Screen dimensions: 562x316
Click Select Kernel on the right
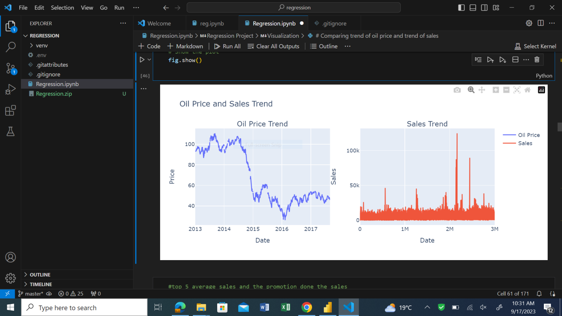[536, 46]
